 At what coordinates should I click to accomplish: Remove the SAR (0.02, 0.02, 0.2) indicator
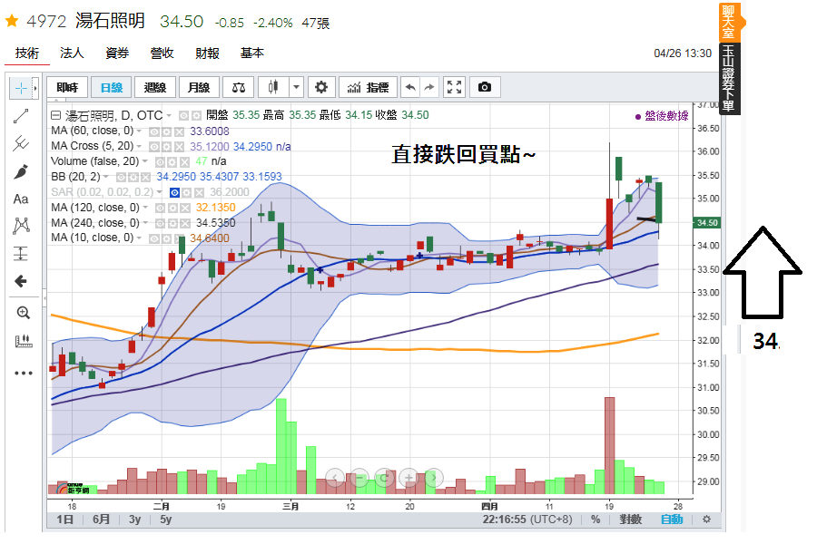(199, 192)
